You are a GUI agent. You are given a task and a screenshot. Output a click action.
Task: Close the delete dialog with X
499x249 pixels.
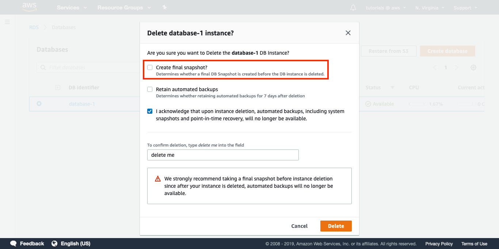348,33
